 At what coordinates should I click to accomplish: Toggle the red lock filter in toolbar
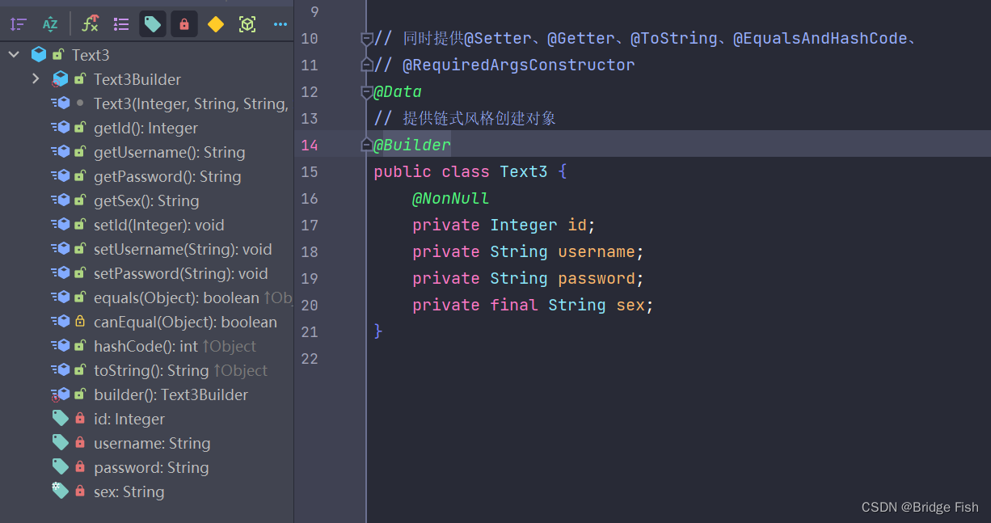click(183, 24)
